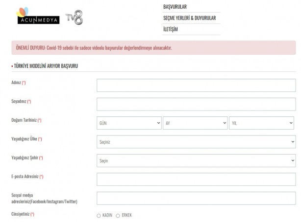Expand the Yaşadığınız Ülke country dropdown

pyautogui.click(x=196, y=142)
